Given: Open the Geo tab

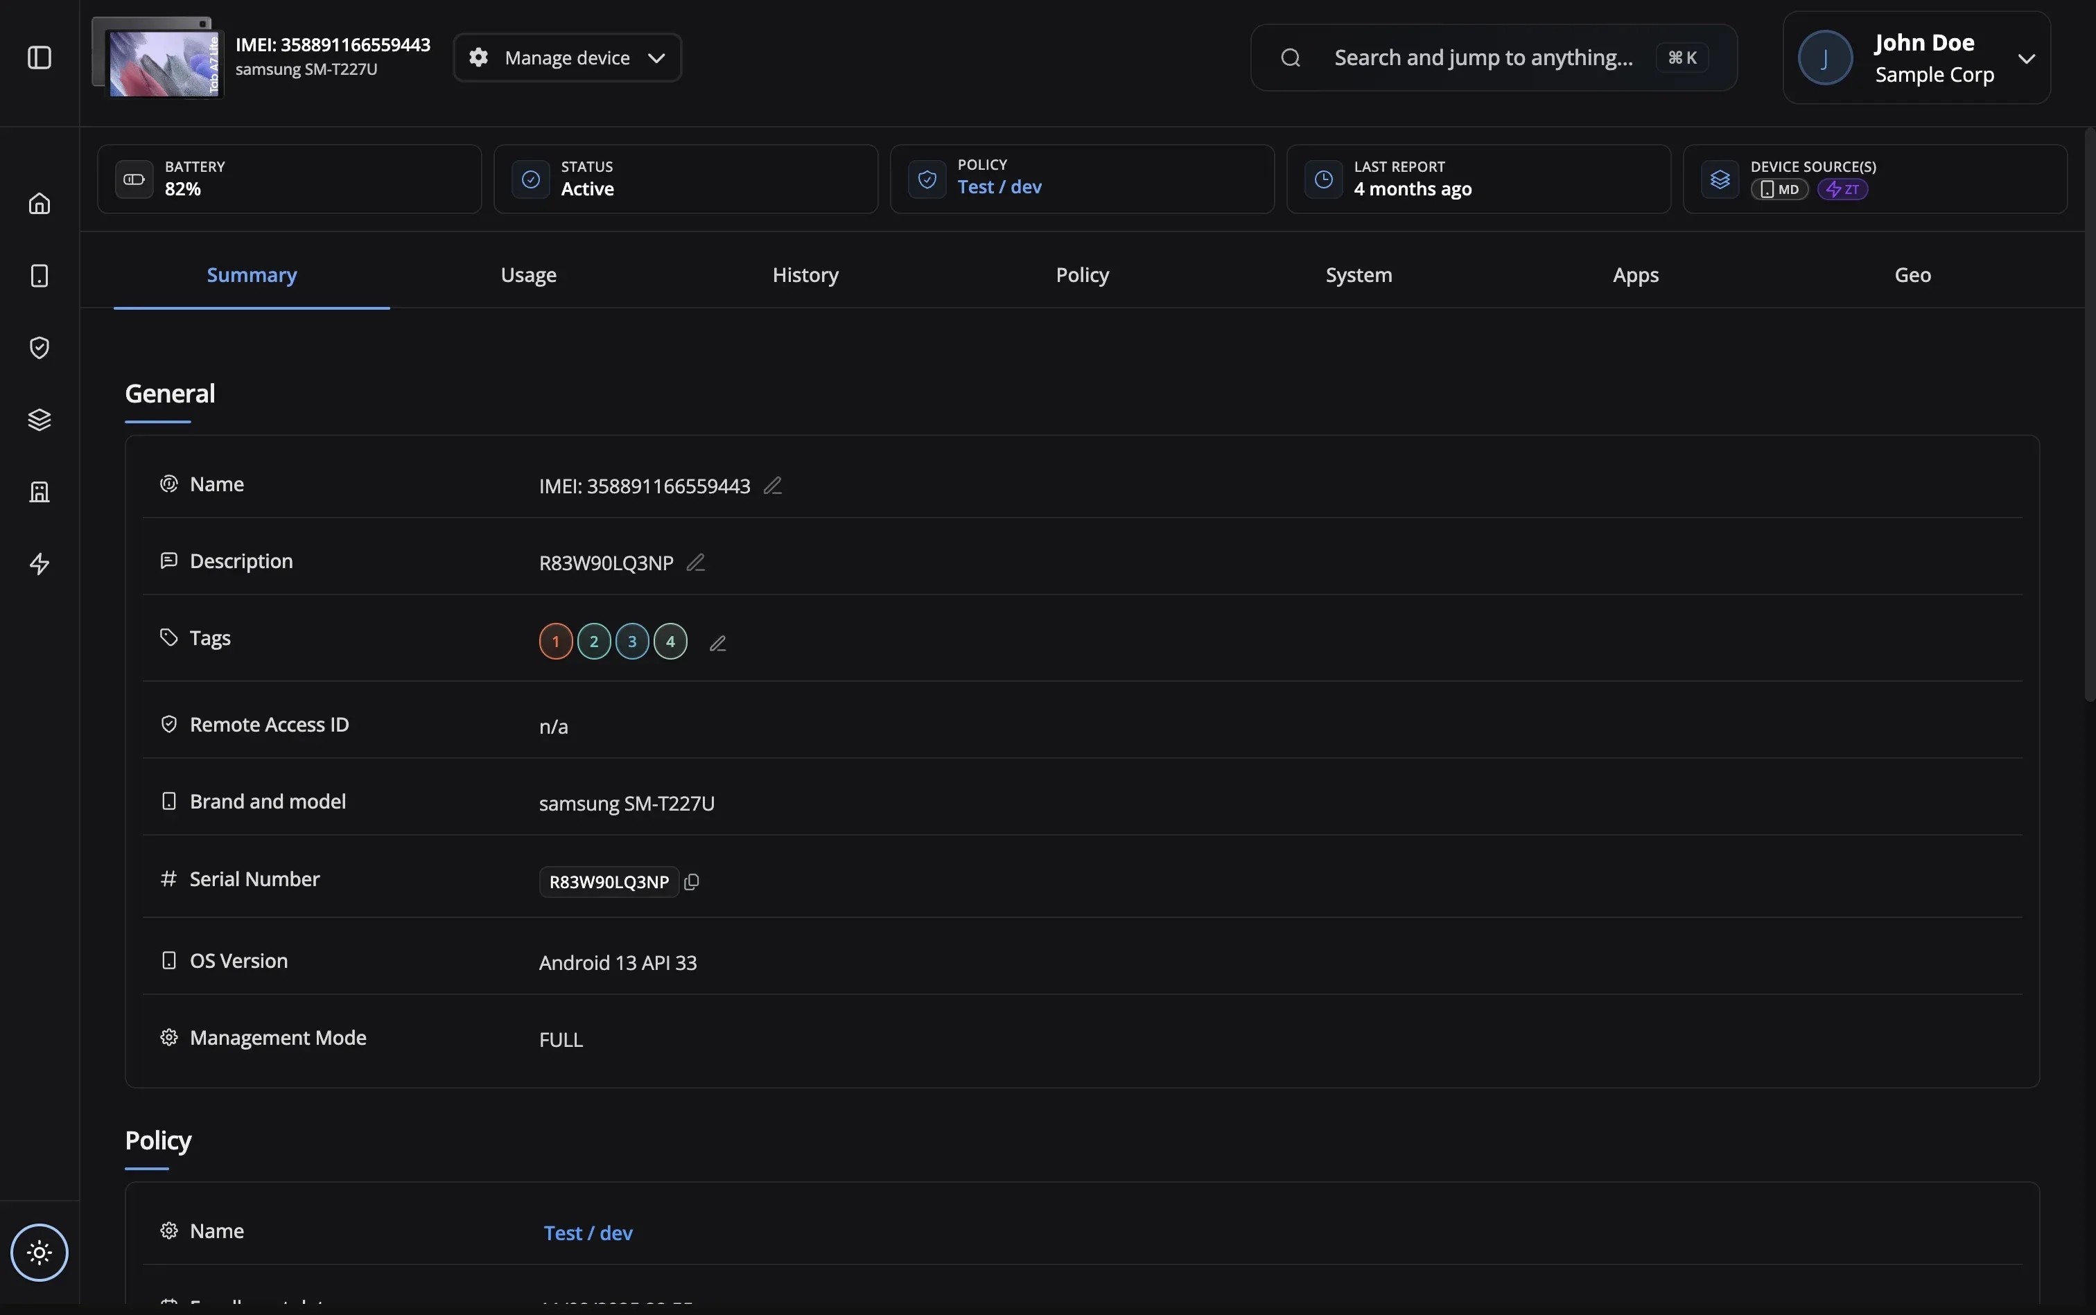Looking at the screenshot, I should (1912, 274).
